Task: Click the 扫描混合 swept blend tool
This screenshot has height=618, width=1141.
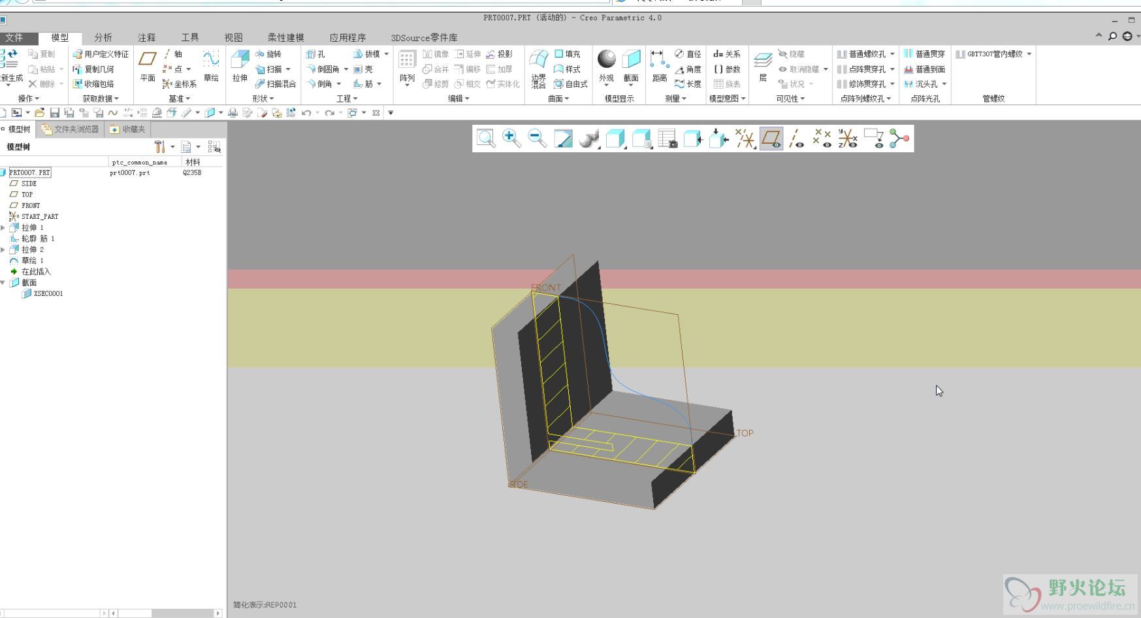Action: coord(275,84)
